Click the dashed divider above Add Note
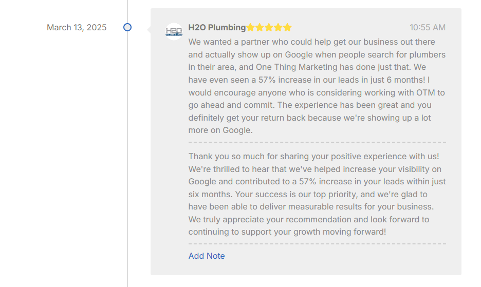The width and height of the screenshot is (481, 287). [317, 244]
